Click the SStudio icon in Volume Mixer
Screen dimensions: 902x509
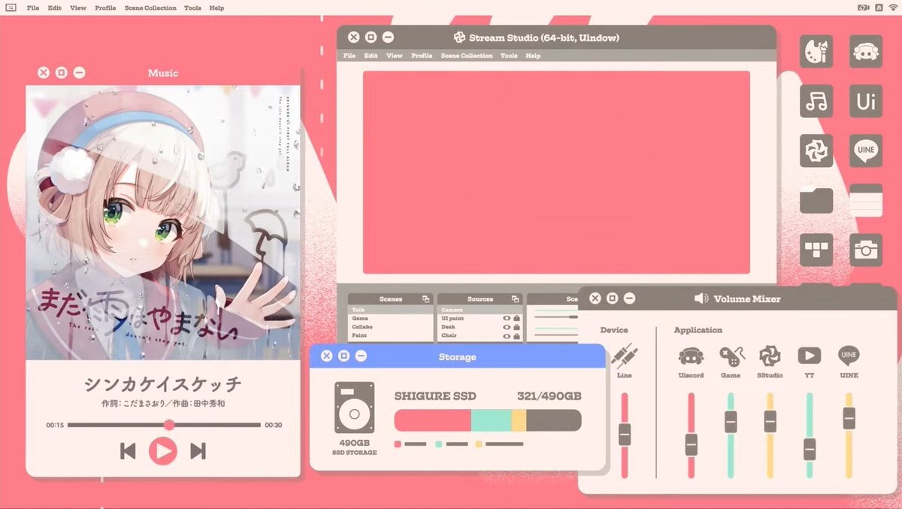[x=770, y=356]
